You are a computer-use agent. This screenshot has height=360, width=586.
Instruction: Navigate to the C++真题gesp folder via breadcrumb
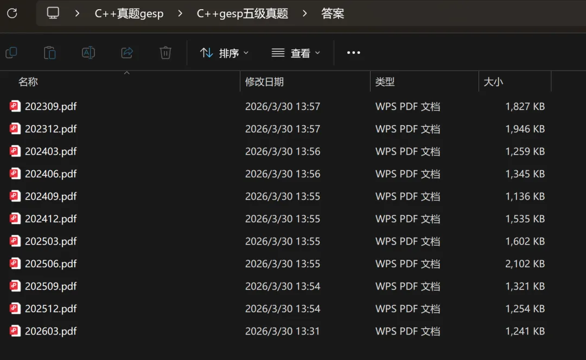pos(129,13)
